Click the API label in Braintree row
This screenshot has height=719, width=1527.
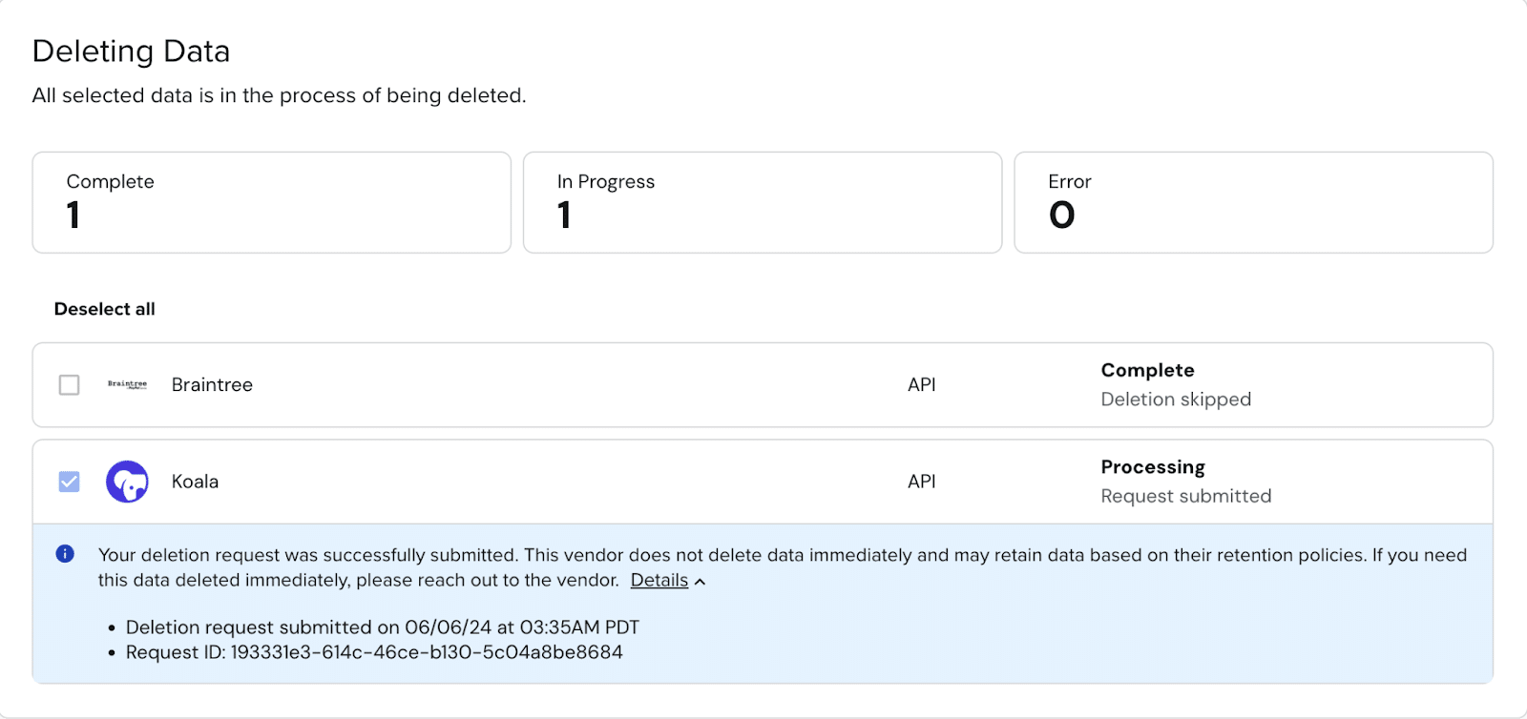pyautogui.click(x=921, y=384)
